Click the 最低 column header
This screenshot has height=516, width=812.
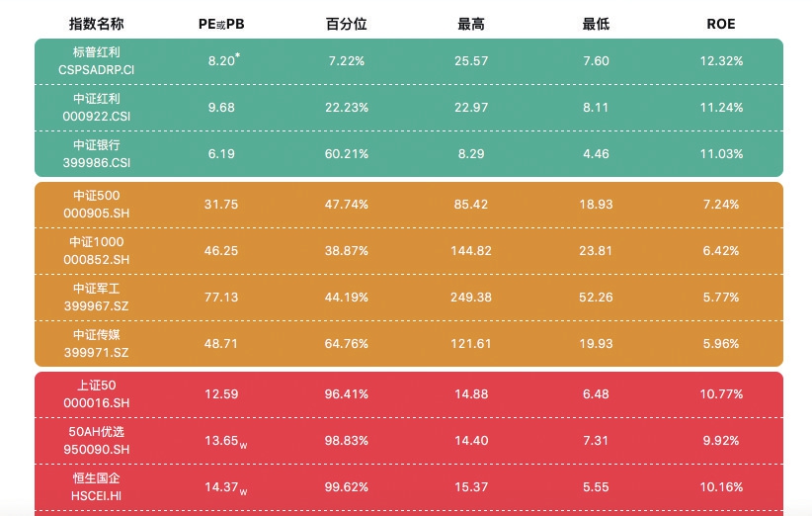596,24
